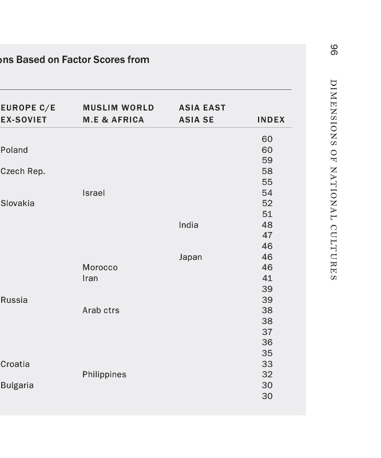This screenshot has height=458, width=381.
Task: Select the index value 41
Action: click(x=267, y=278)
